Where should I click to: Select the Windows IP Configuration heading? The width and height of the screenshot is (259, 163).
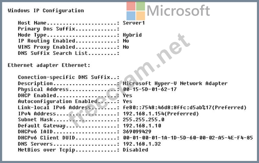click(46, 11)
